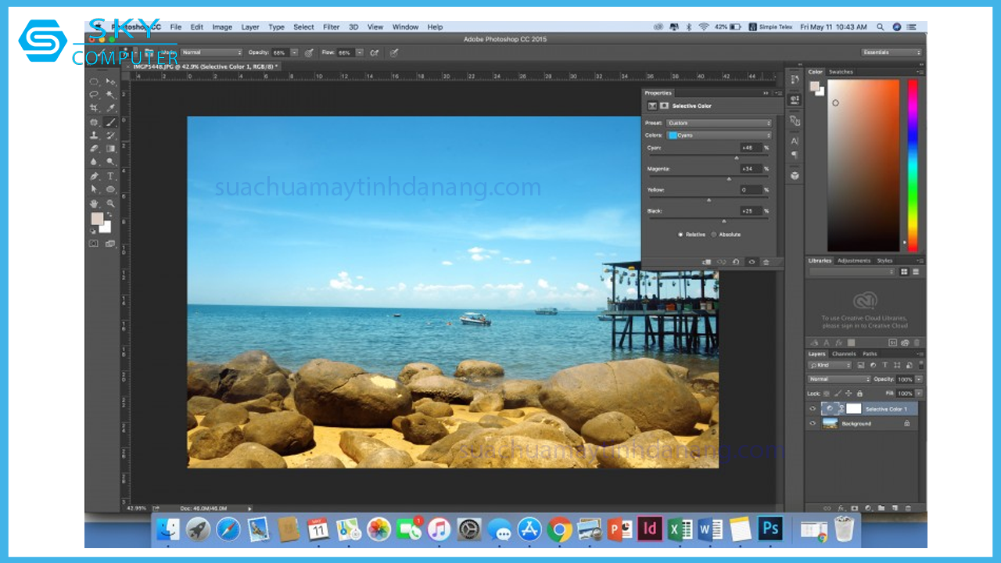Choose the Horizontal Type tool
Viewport: 1001px width, 563px height.
(110, 176)
